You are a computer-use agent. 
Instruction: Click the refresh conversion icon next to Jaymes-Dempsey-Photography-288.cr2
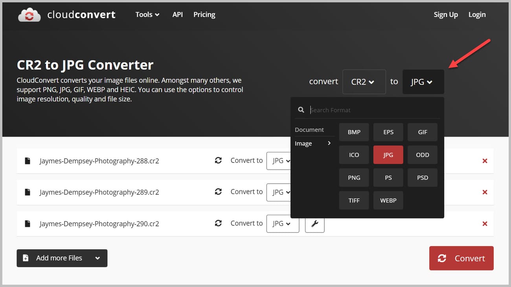click(218, 160)
